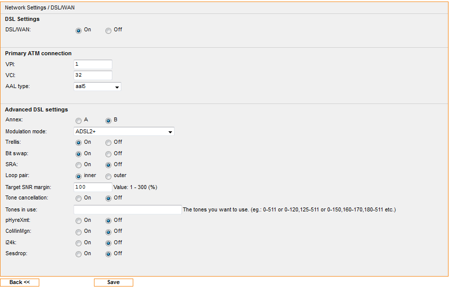Image resolution: width=449 pixels, height=292 pixels.
Task: Select Tone cancellation Off
Action: pyautogui.click(x=108, y=198)
